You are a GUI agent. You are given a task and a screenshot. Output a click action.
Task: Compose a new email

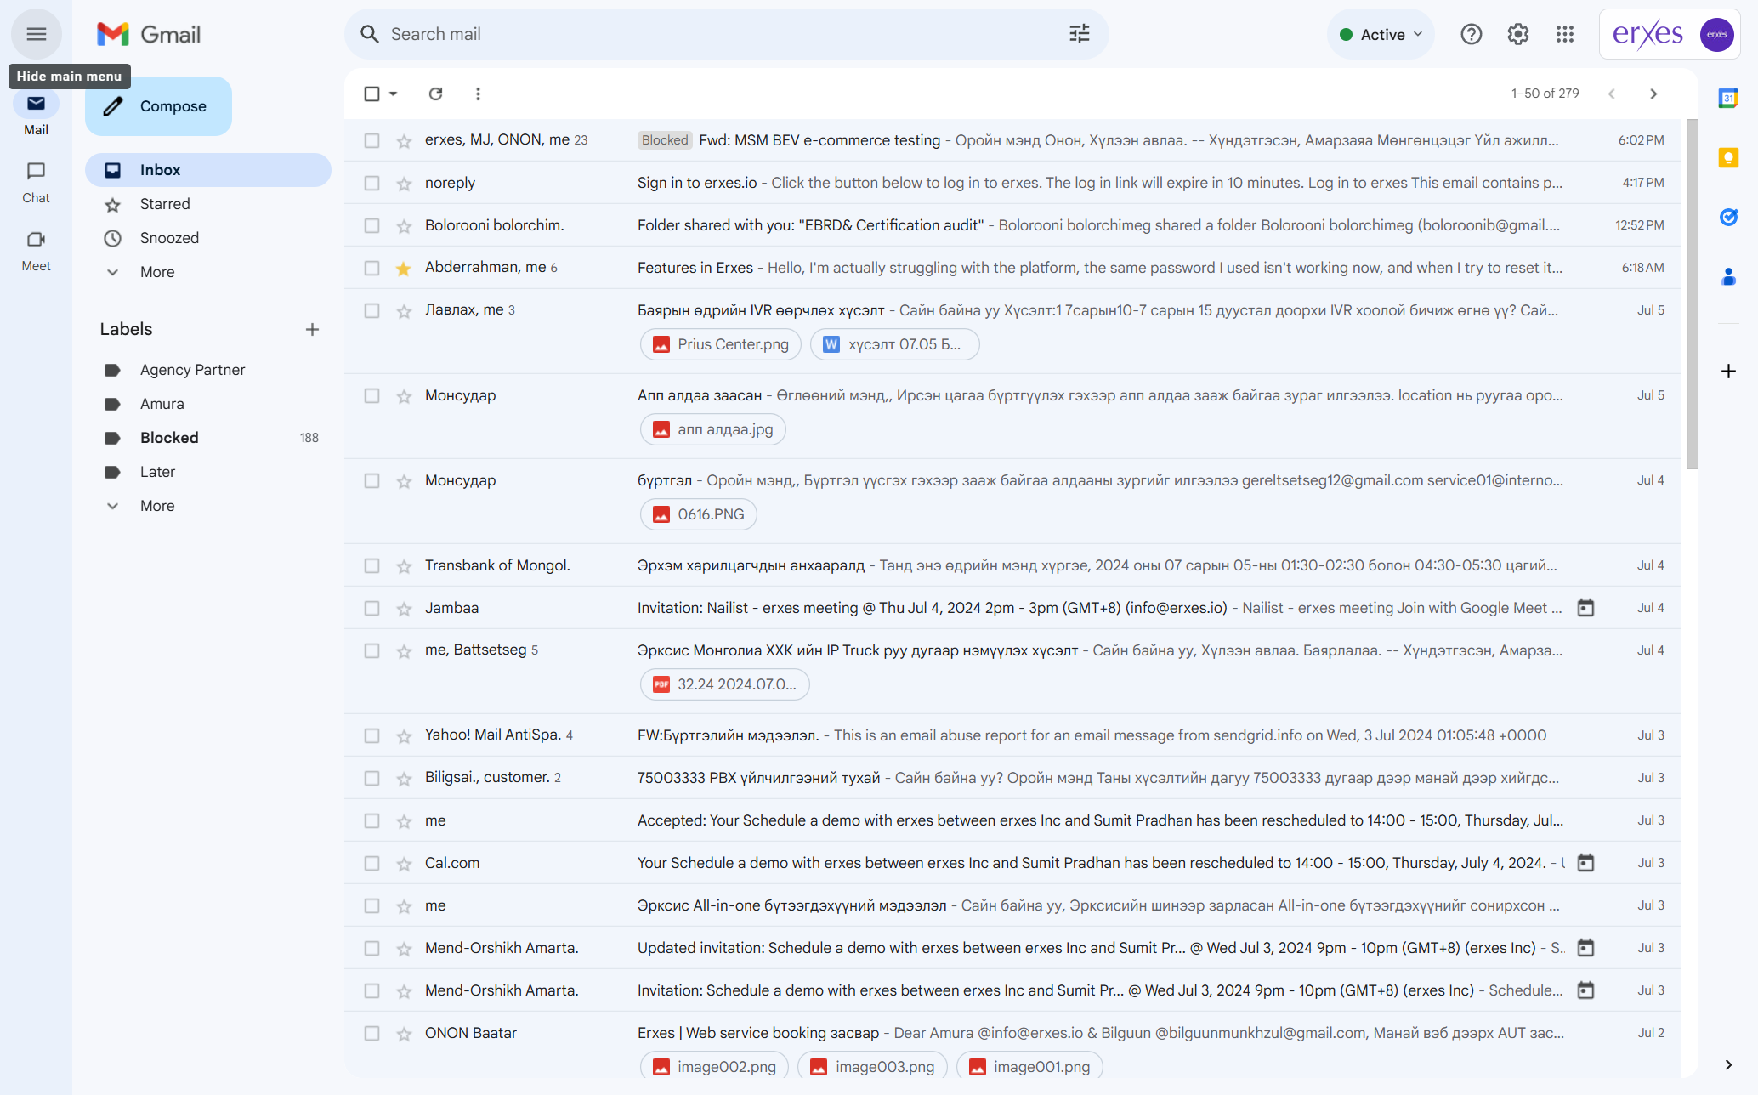158,106
